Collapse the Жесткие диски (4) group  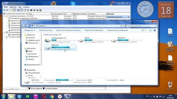(x=44, y=35)
